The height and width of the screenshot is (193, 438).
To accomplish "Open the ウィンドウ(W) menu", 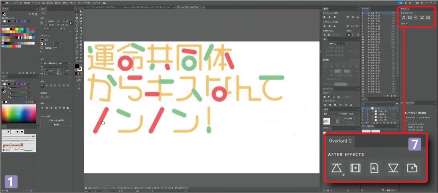I will point(84,3).
